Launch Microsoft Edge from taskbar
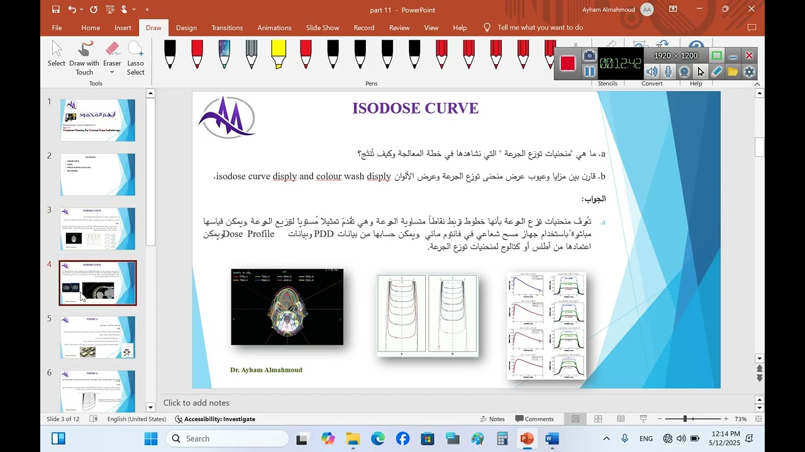 (x=378, y=439)
